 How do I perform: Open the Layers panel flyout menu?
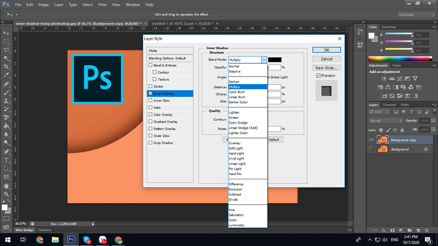click(434, 105)
